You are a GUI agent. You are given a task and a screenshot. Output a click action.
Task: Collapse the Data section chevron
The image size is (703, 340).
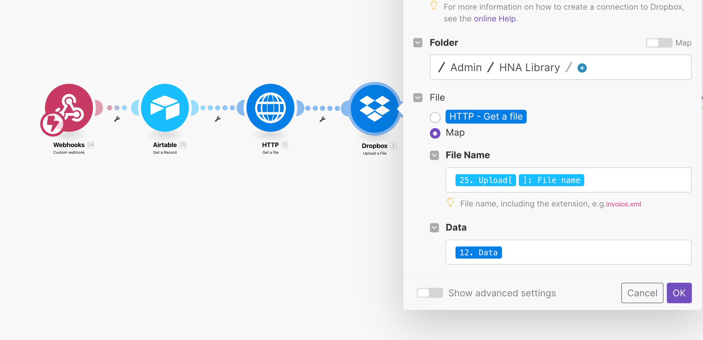click(x=434, y=228)
